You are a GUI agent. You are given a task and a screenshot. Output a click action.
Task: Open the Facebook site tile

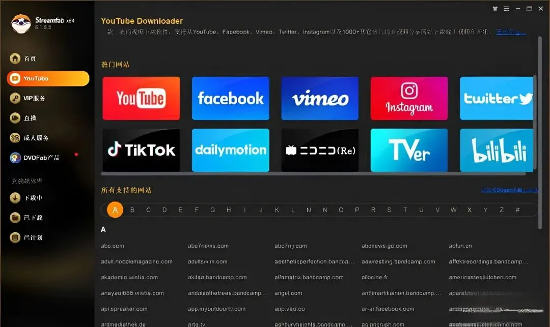pos(231,98)
